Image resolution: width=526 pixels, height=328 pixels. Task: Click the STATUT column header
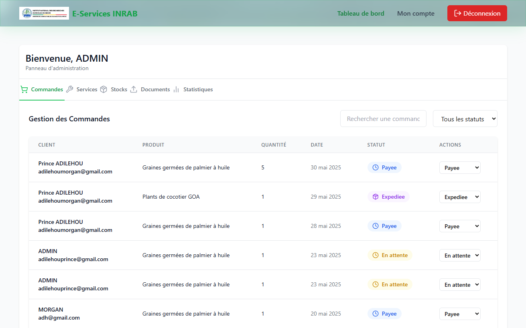[376, 145]
